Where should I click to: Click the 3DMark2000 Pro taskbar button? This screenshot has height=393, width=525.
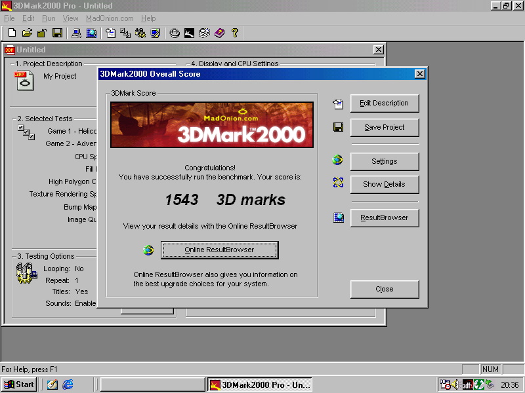pyautogui.click(x=260, y=384)
